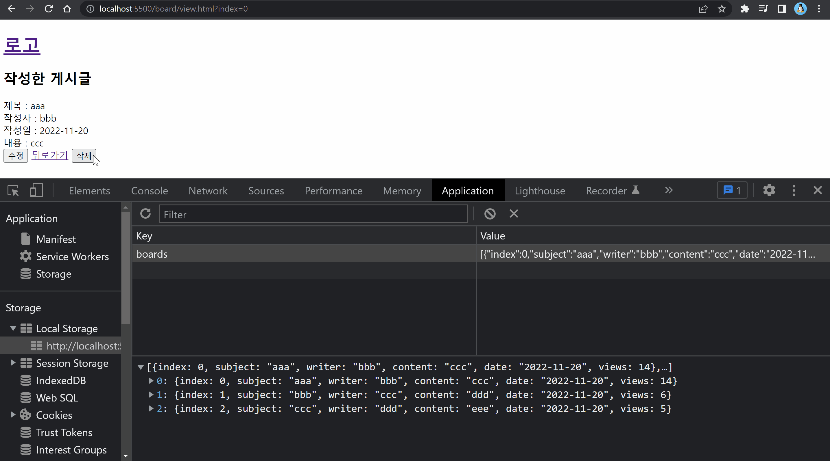Expand array item 1 in preview
This screenshot has height=461, width=830.
pos(151,395)
